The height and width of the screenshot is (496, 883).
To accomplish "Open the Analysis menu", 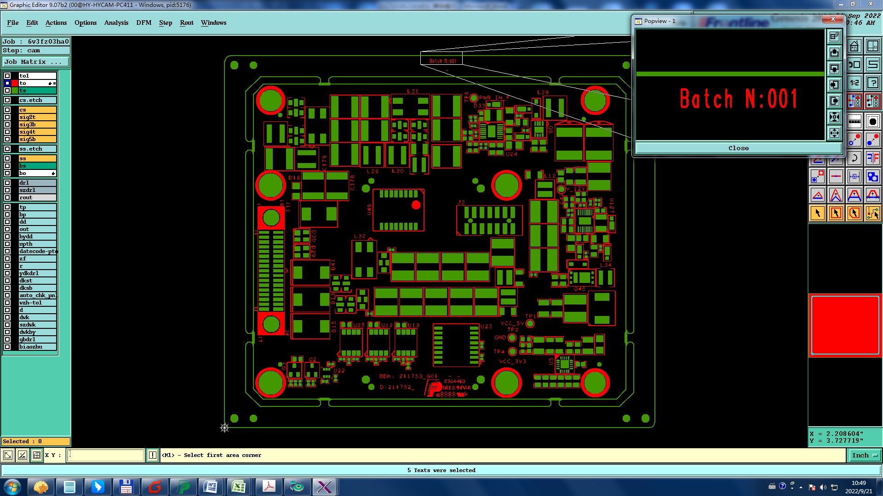I will pyautogui.click(x=116, y=23).
